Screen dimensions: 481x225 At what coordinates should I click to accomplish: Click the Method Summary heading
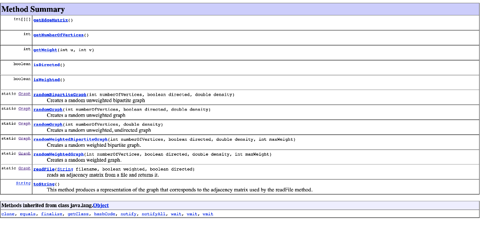pos(33,9)
